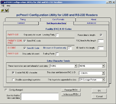The image size is (116, 104).
Task: Check Disable appending keystroke
Action: click(13, 80)
